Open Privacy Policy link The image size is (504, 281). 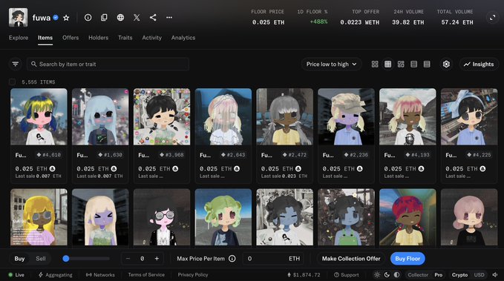pos(193,274)
